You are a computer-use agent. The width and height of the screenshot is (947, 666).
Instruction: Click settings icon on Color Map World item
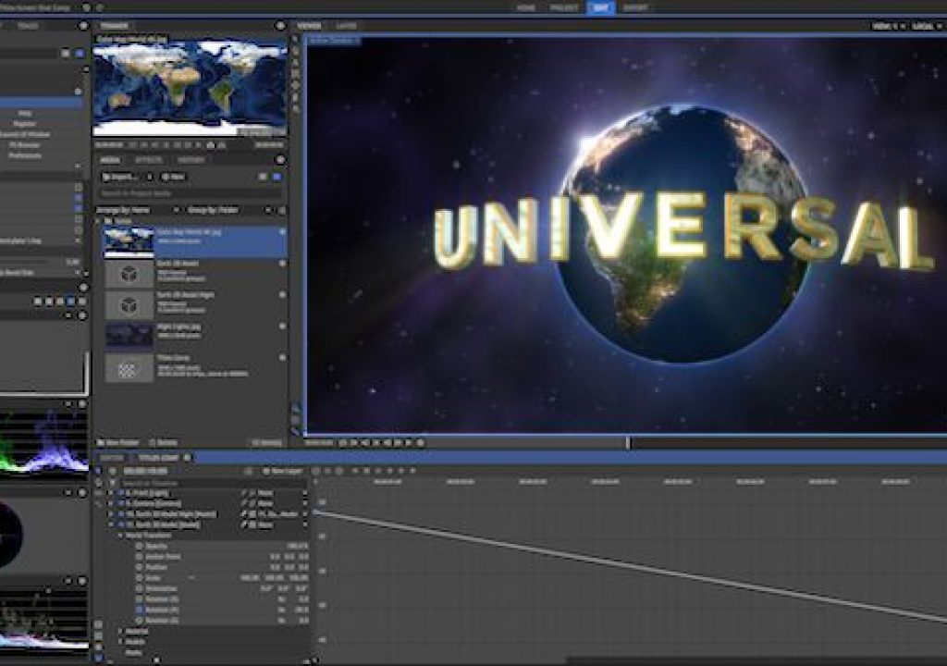point(281,232)
